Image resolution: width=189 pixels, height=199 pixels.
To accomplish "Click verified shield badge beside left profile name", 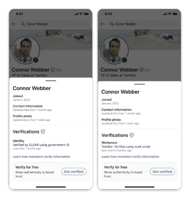I will point(53,70).
